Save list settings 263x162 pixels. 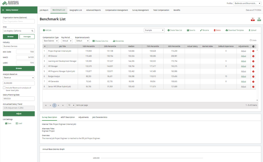click(x=8, y=123)
